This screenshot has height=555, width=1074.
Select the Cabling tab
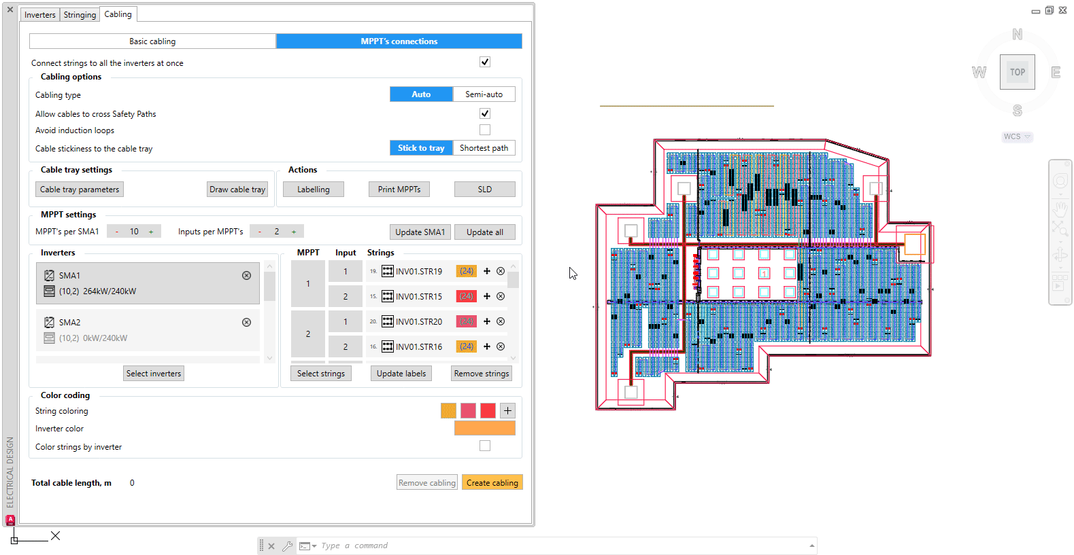point(118,14)
